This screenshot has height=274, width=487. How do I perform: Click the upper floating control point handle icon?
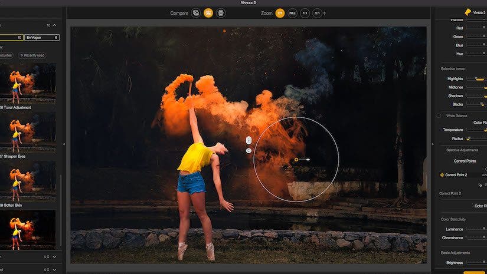249,140
